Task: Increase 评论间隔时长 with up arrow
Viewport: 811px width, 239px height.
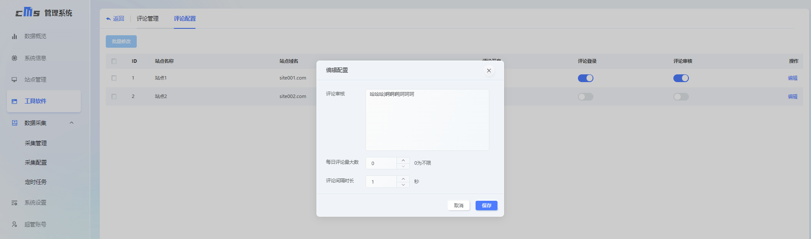Action: [x=403, y=178]
